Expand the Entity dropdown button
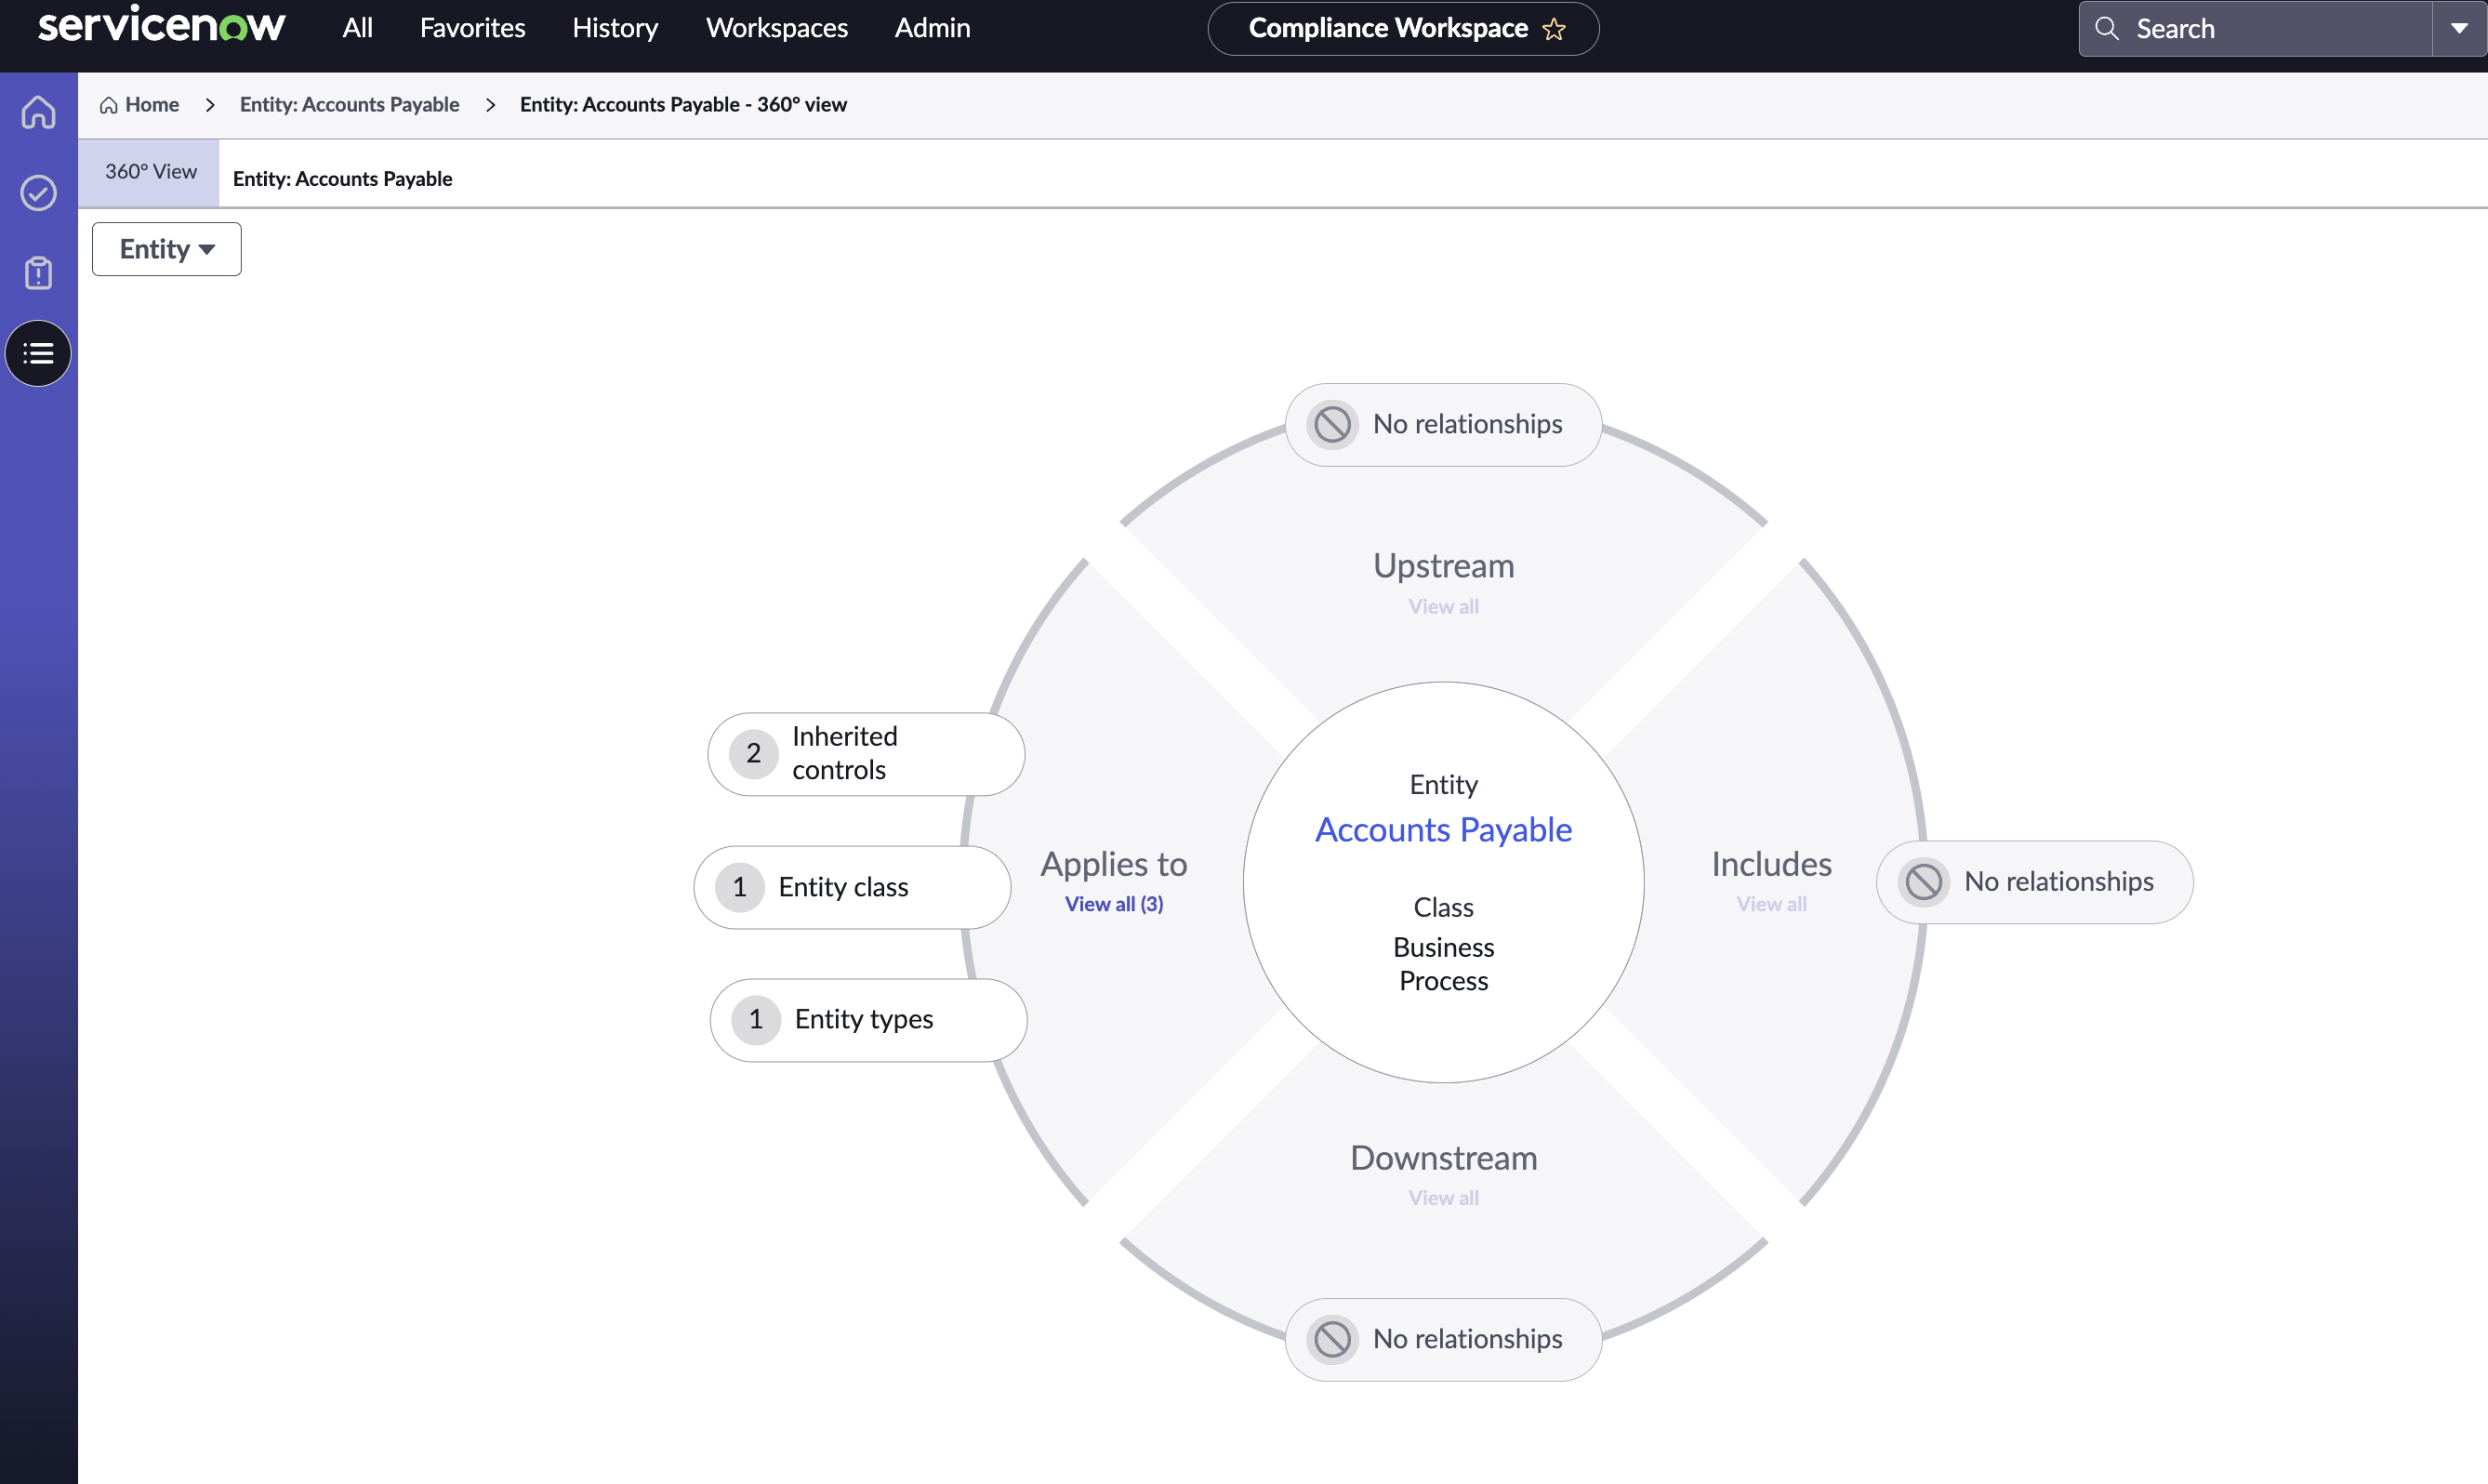The height and width of the screenshot is (1484, 2488). (167, 249)
